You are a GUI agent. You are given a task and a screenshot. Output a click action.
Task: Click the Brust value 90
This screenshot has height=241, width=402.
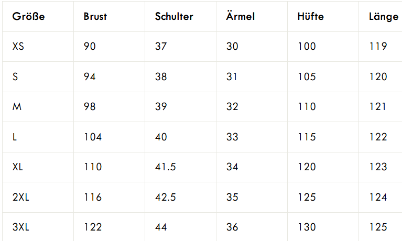[x=90, y=47]
